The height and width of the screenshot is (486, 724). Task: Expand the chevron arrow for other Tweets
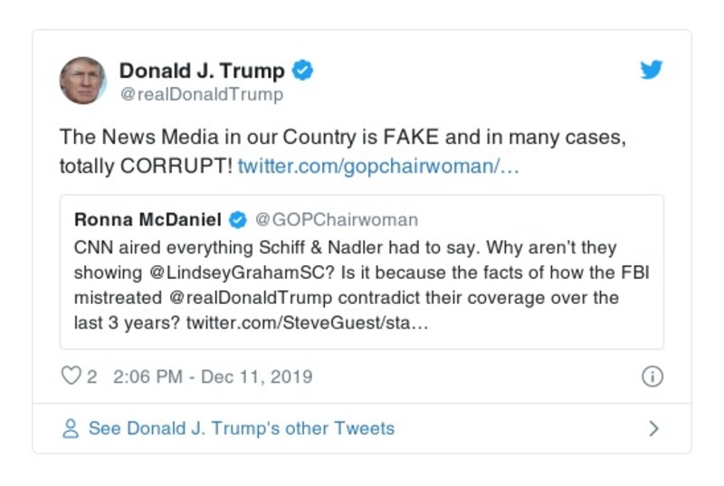click(653, 429)
